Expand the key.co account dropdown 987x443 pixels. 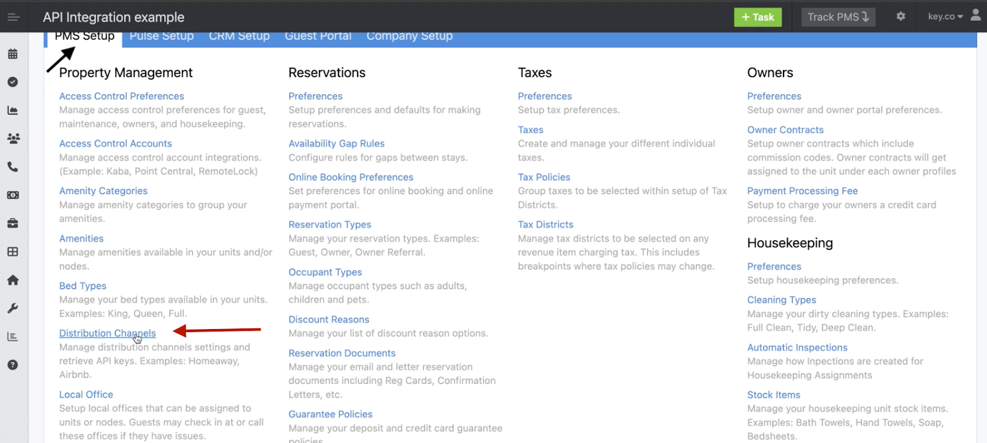(x=945, y=17)
